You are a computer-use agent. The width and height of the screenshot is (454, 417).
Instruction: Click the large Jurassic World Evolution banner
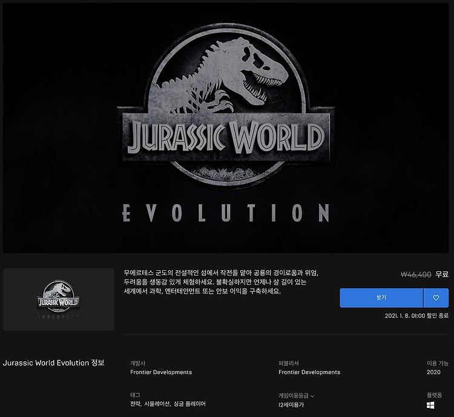tap(226, 128)
